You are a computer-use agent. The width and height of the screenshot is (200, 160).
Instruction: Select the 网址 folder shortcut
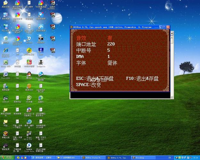pyautogui.click(x=6, y=123)
